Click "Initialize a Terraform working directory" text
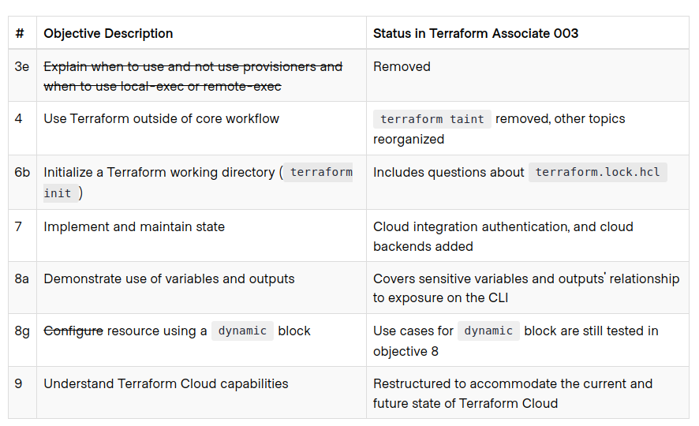Screen dimensions: 699x426 (x=158, y=172)
